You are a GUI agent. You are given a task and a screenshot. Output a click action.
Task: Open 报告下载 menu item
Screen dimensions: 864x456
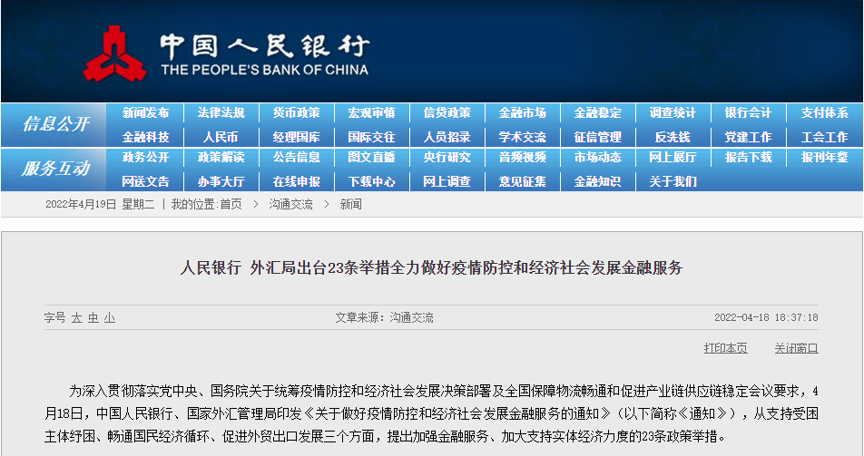[x=748, y=158]
